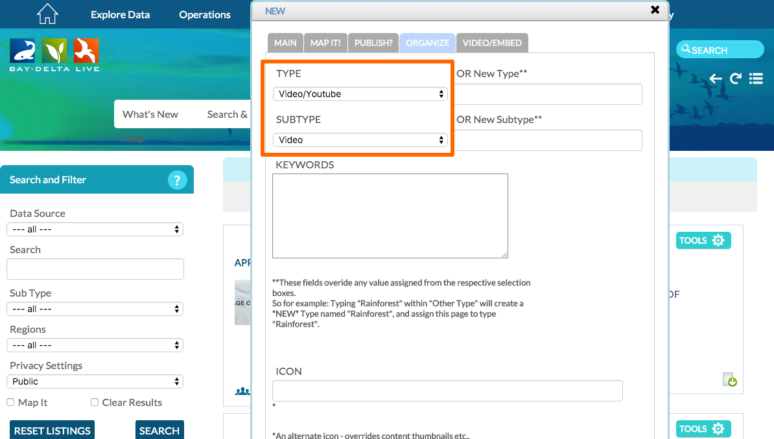Screen dimensions: 774x439
Task: Click the green download document icon
Action: click(730, 380)
